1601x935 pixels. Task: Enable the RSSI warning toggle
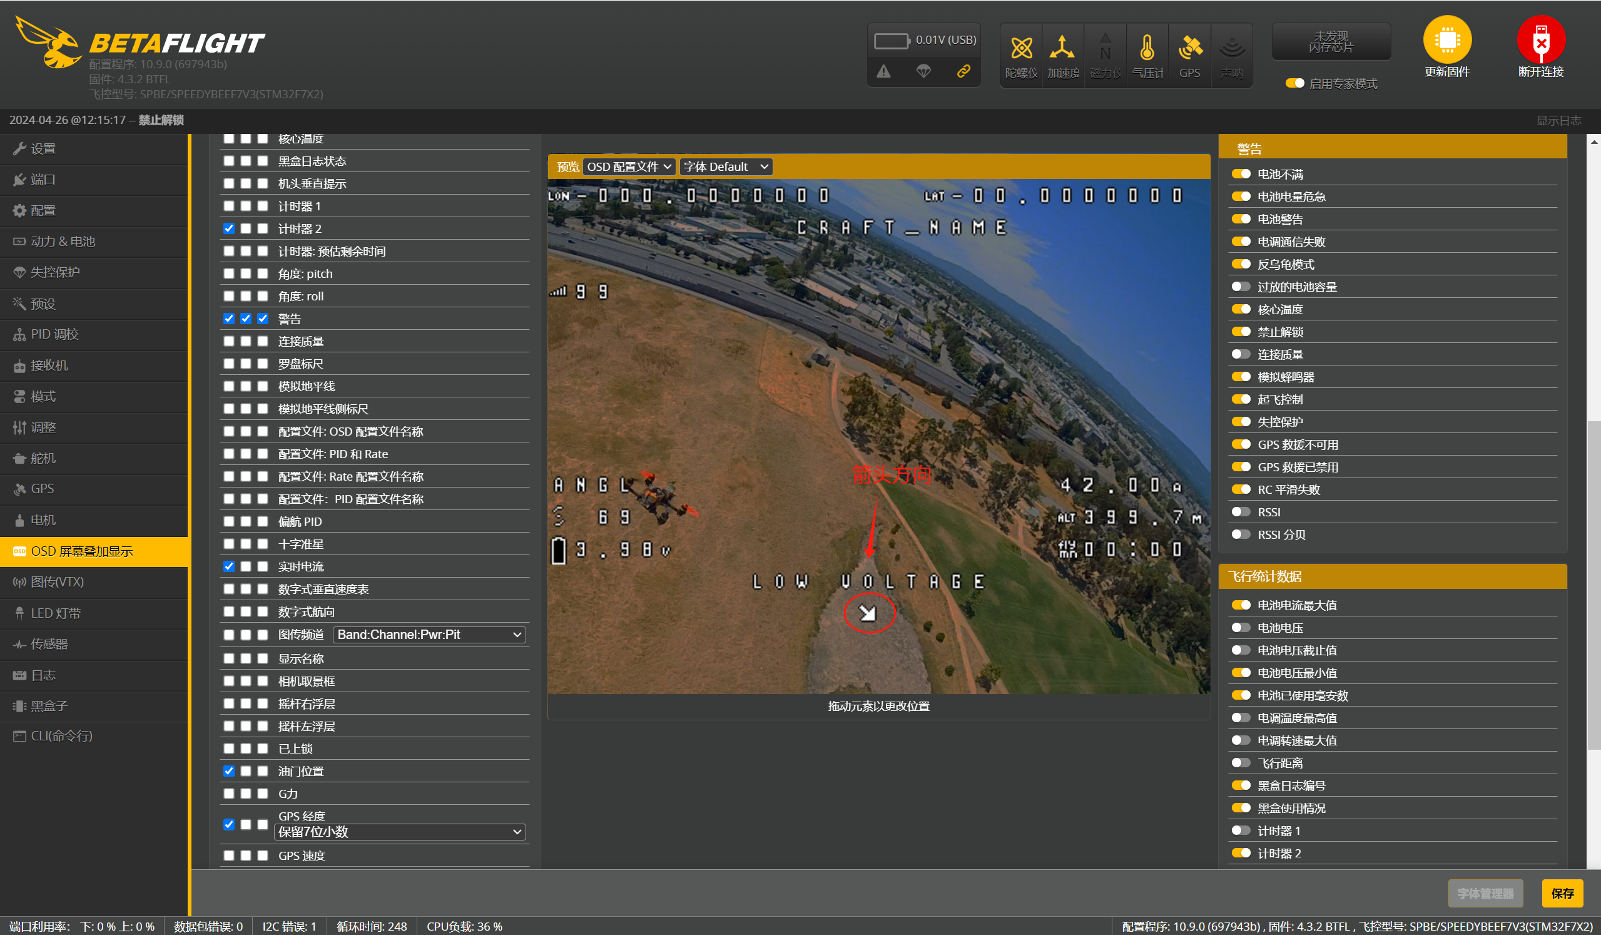coord(1240,513)
